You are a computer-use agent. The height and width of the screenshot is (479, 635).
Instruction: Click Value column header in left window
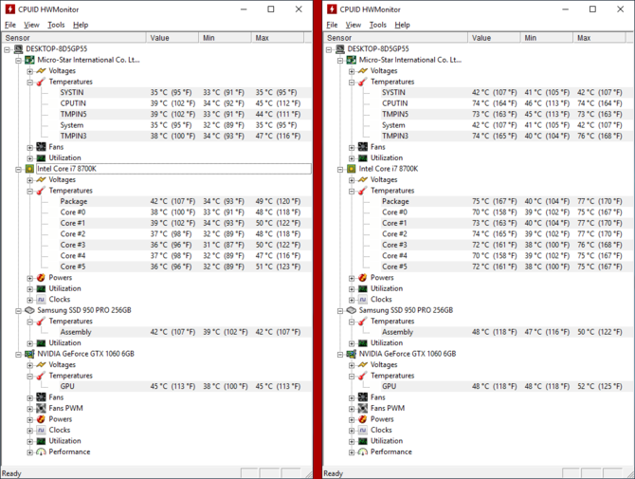click(172, 38)
